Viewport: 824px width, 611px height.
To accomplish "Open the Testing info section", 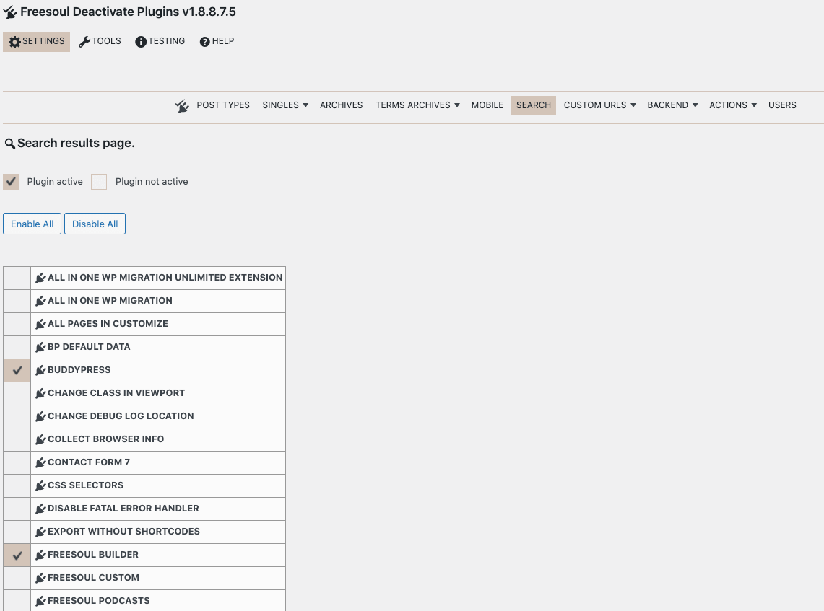I will (142, 41).
